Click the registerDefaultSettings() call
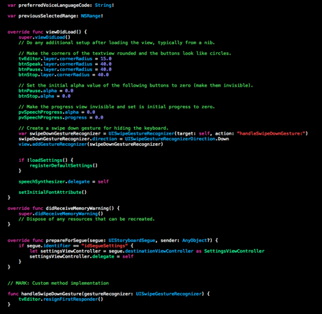This screenshot has width=322, height=314. (64, 165)
